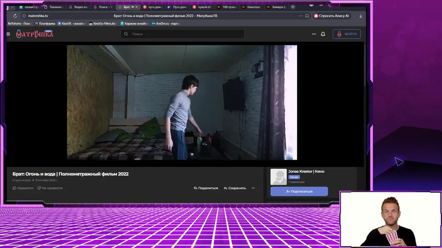442x248 pixels.
Task: Subscribe with the Подписаться button
Action: (x=299, y=191)
